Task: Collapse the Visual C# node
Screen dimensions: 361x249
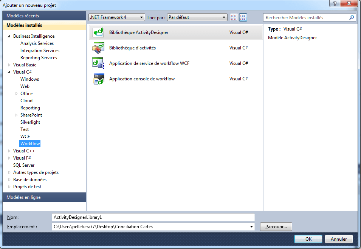Action: point(10,72)
